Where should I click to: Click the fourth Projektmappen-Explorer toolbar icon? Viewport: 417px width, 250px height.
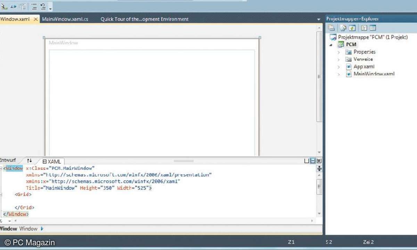point(364,28)
